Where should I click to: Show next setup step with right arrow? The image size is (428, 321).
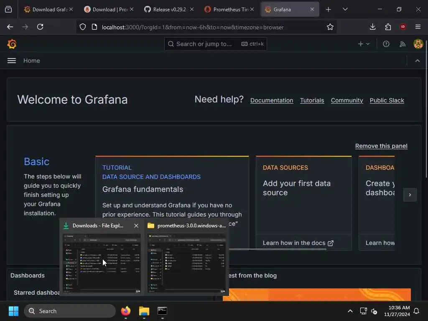(x=410, y=195)
